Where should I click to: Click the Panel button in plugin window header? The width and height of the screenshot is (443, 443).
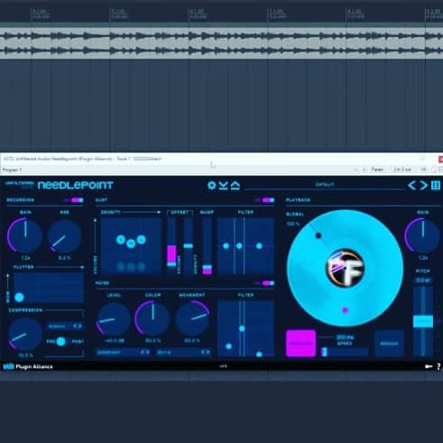click(x=377, y=170)
